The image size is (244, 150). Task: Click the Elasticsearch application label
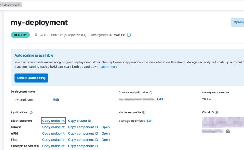tap(21, 121)
